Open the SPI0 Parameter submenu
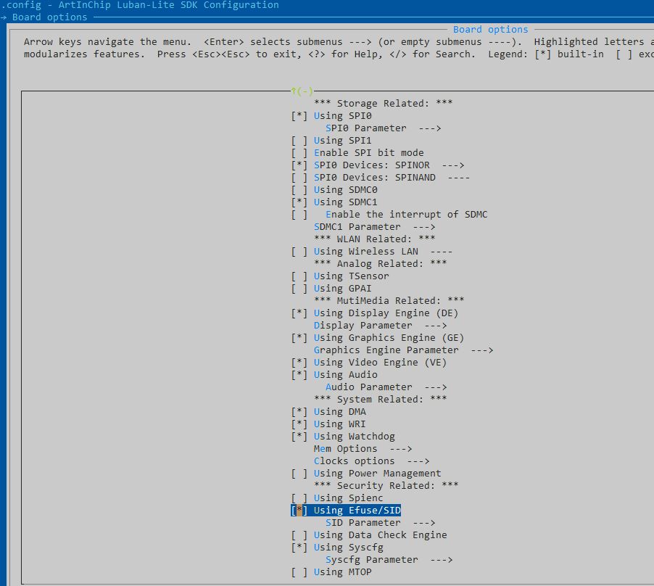This screenshot has height=586, width=654. click(383, 128)
